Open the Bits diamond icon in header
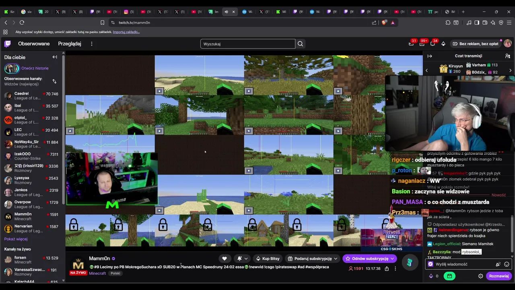This screenshot has width=515, height=290. point(443,43)
